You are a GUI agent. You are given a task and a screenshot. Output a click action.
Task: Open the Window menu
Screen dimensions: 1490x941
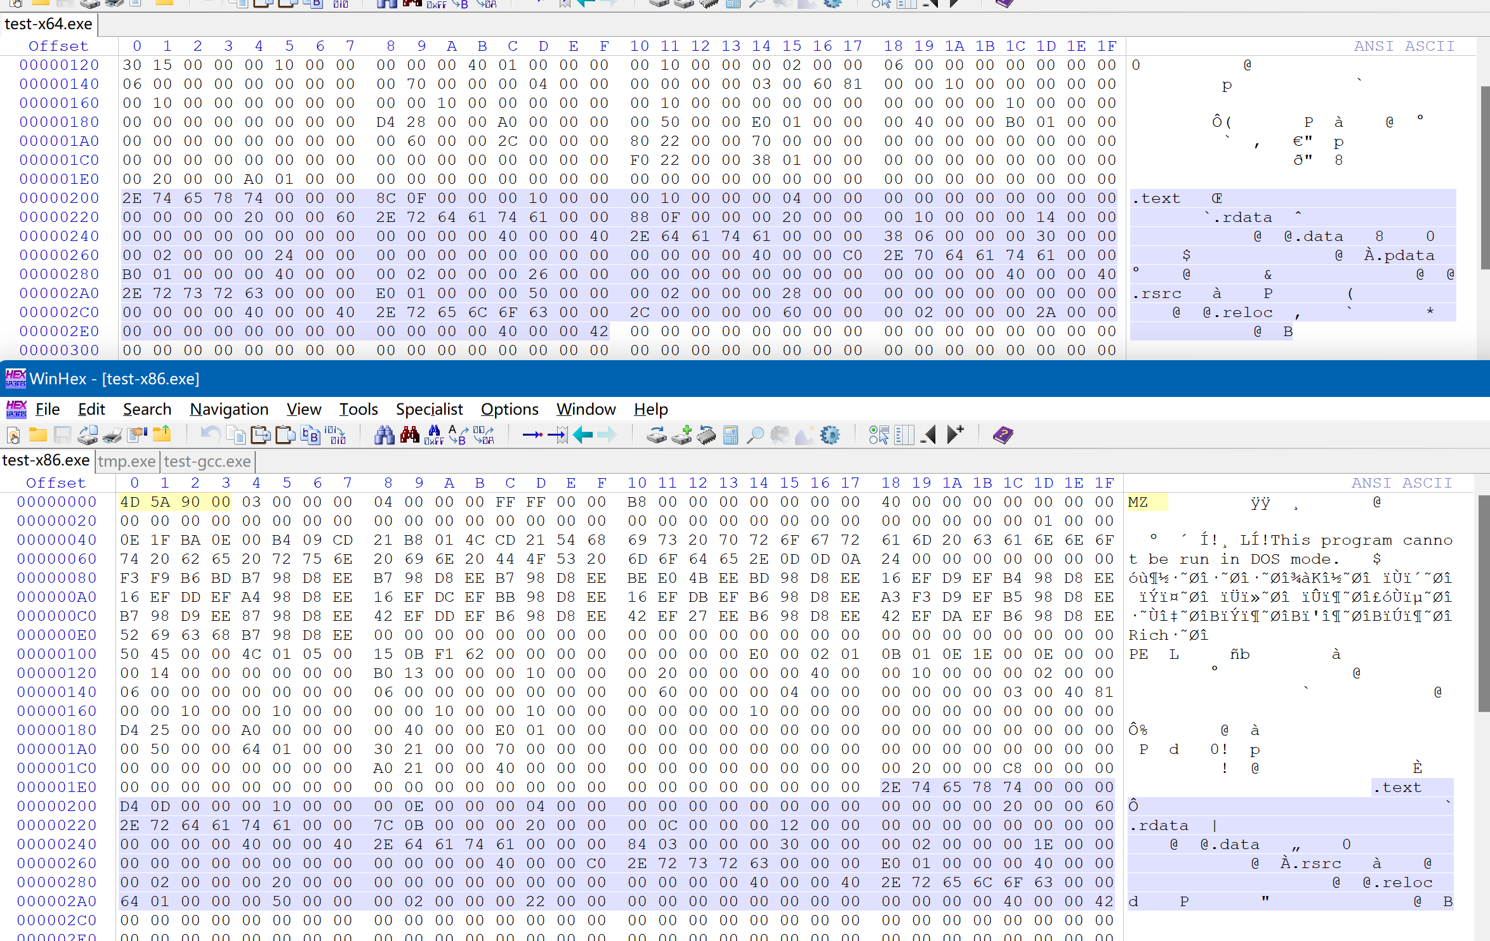coord(586,409)
